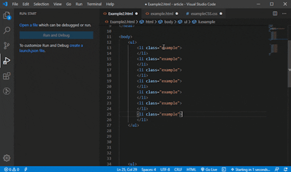This screenshot has height=172, width=291.
Task: Switch to the Example2.html tab
Action: tap(120, 14)
